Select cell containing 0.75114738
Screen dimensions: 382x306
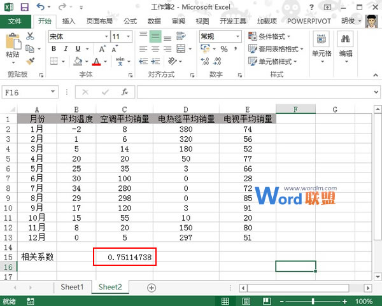point(125,257)
